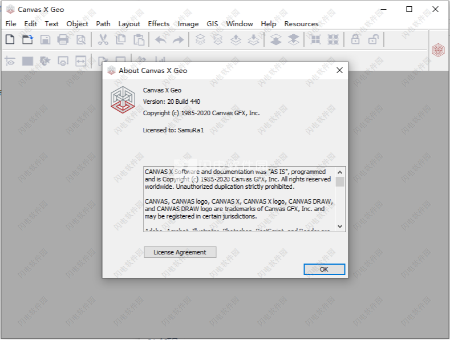The width and height of the screenshot is (450, 340).
Task: Click the Copy toolbar icon
Action: click(120, 39)
